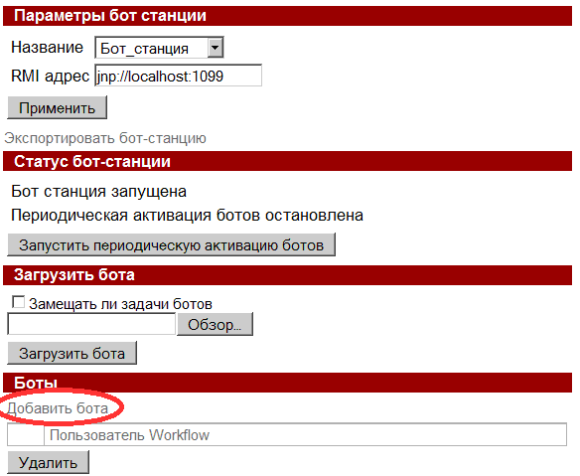
Task: Click the Удалить button
Action: click(48, 462)
